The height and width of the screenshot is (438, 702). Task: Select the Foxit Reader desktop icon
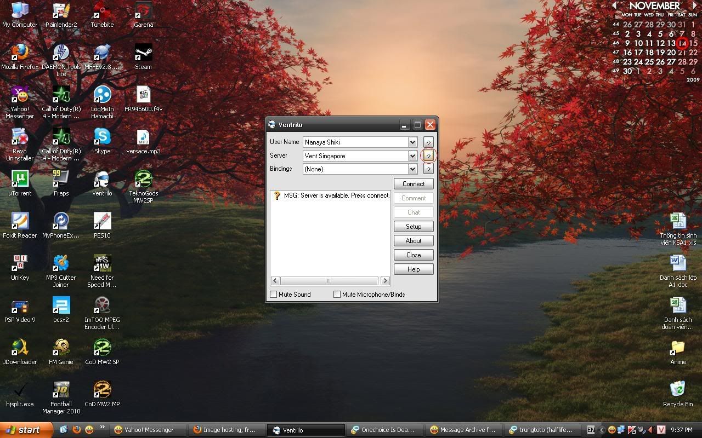pyautogui.click(x=20, y=226)
